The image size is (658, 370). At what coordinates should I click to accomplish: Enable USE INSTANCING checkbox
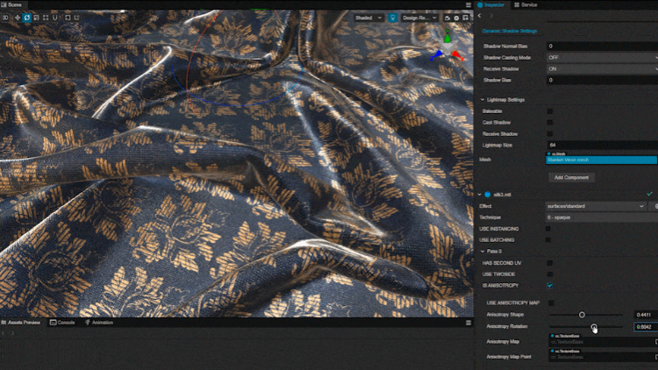tap(548, 229)
